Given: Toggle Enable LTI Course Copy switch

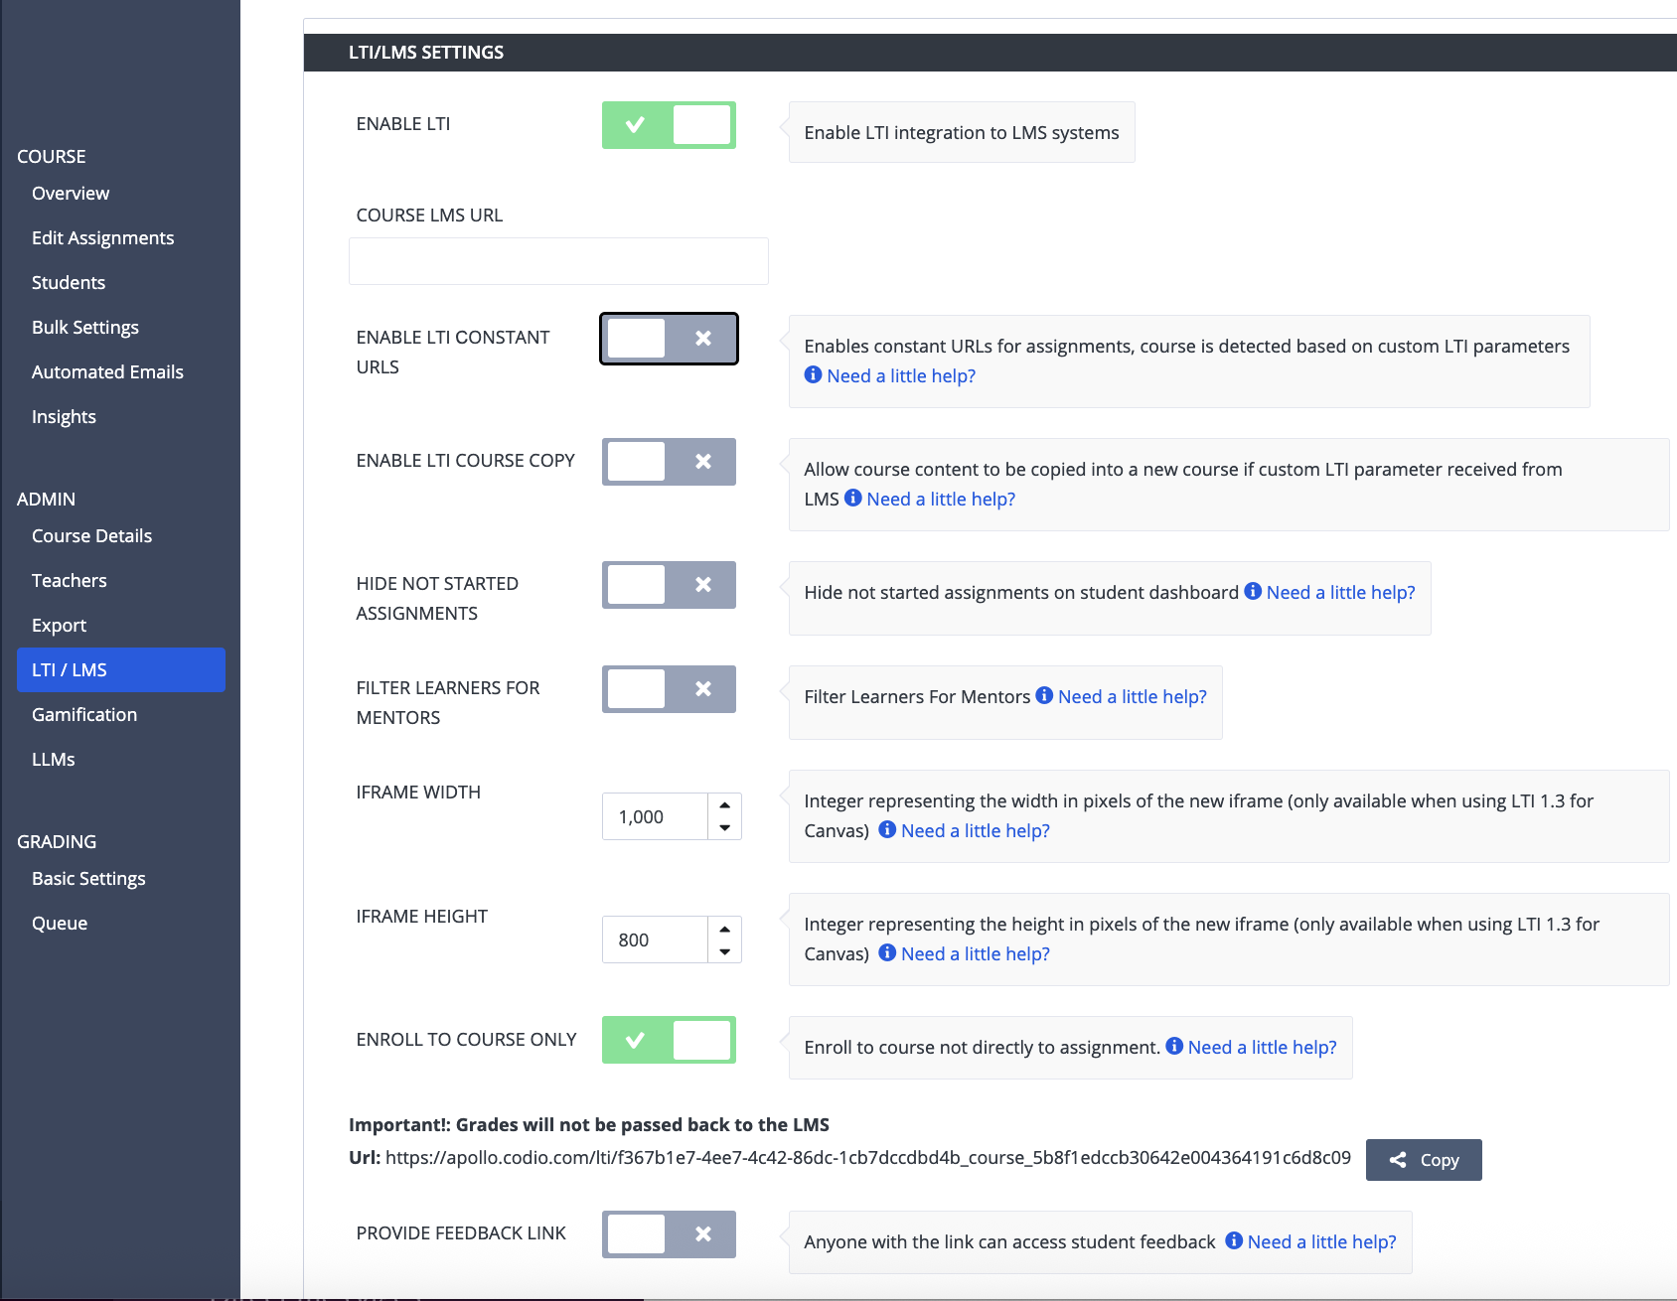Looking at the screenshot, I should pyautogui.click(x=669, y=462).
